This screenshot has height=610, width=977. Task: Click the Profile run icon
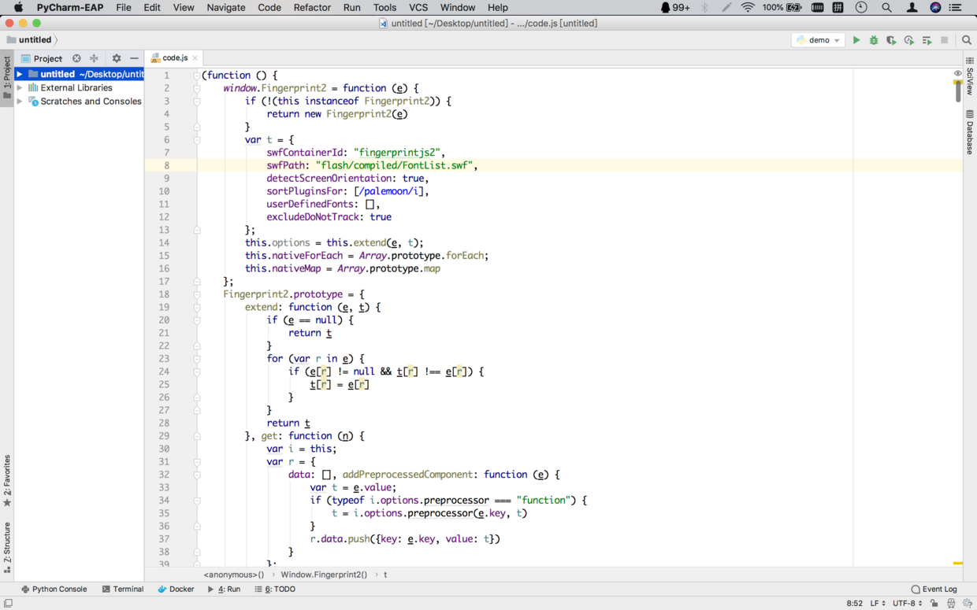(x=909, y=40)
